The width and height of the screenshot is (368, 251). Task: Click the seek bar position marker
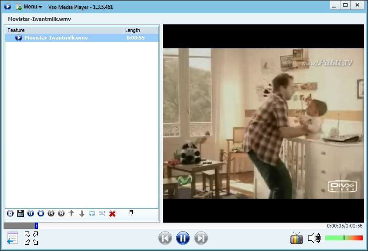(36, 226)
